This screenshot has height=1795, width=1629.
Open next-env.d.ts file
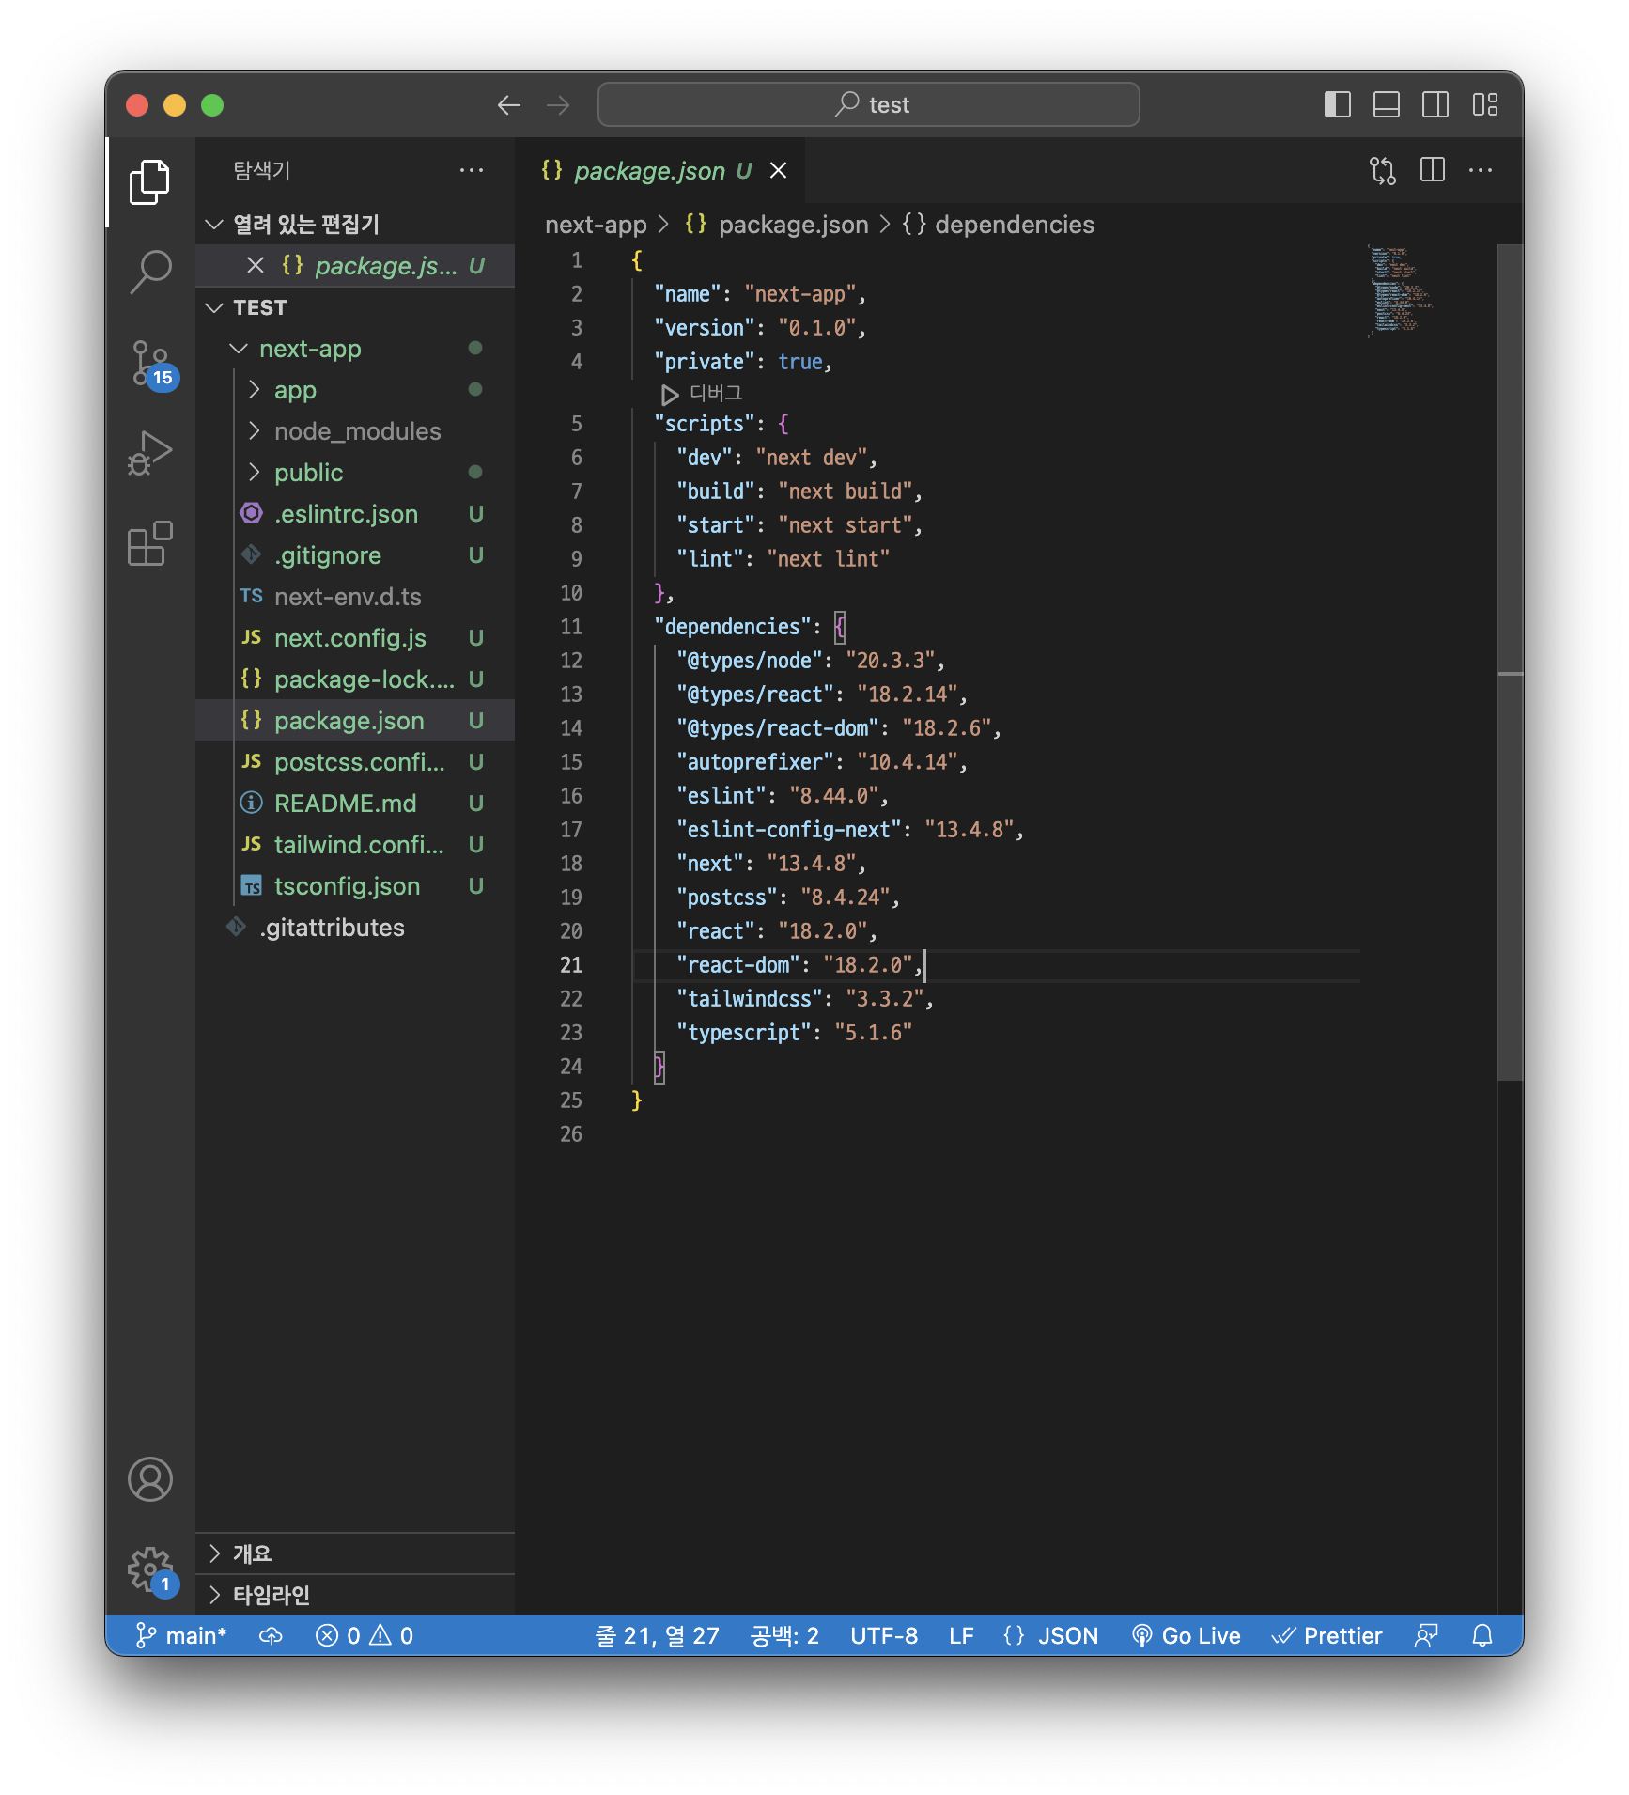[355, 597]
